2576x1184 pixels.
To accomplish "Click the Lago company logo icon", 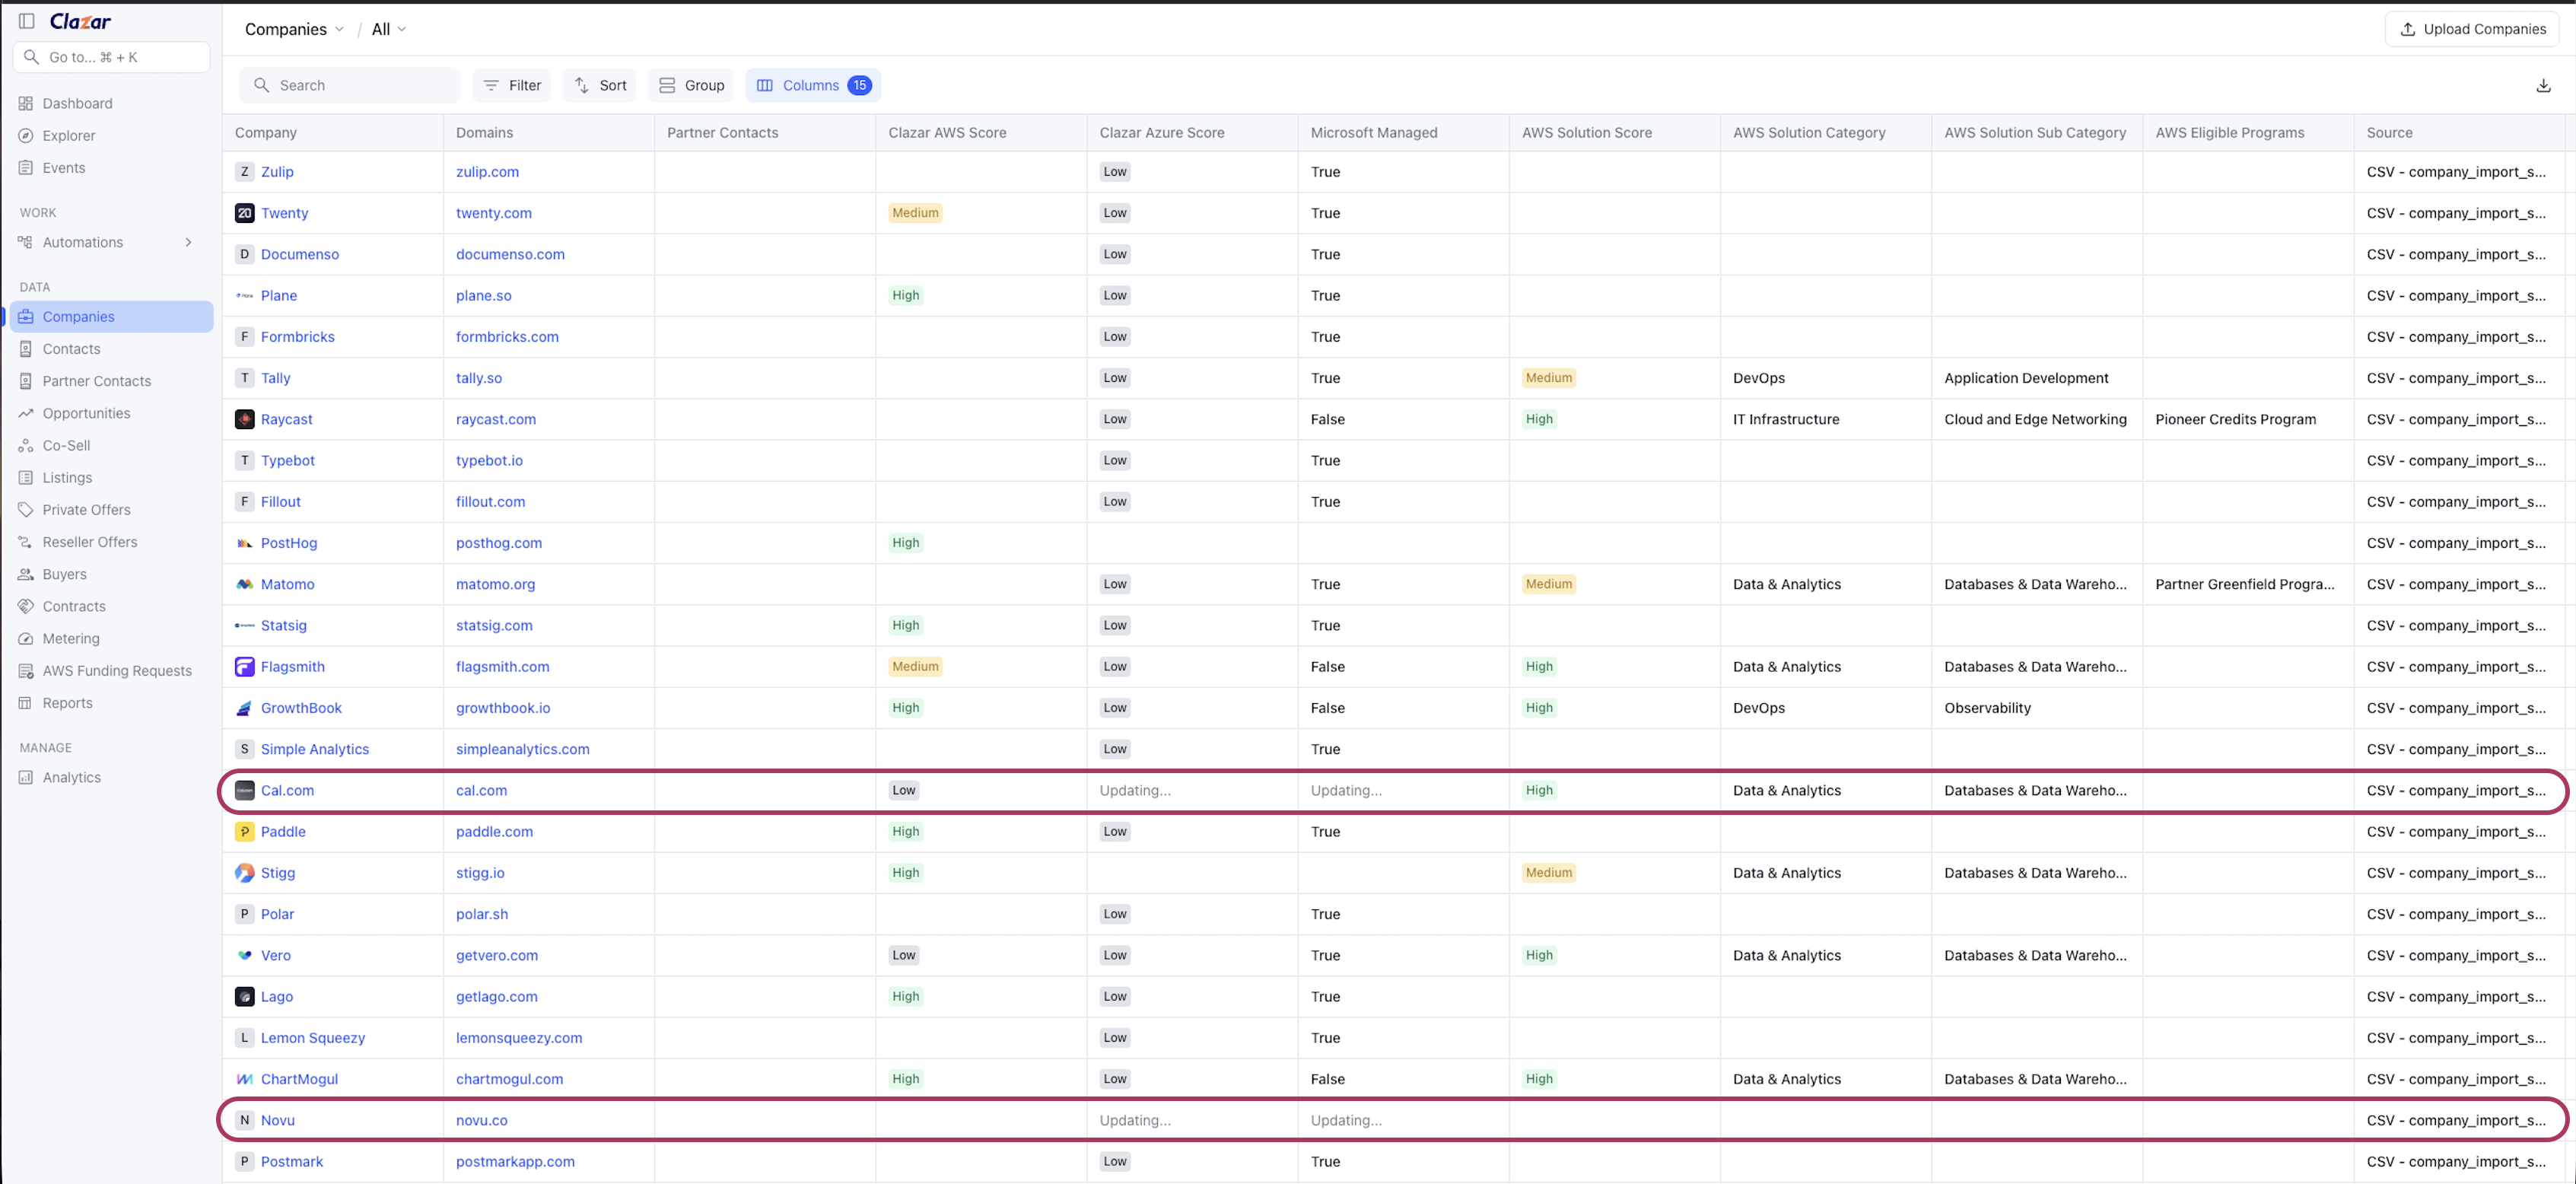I will click(244, 997).
